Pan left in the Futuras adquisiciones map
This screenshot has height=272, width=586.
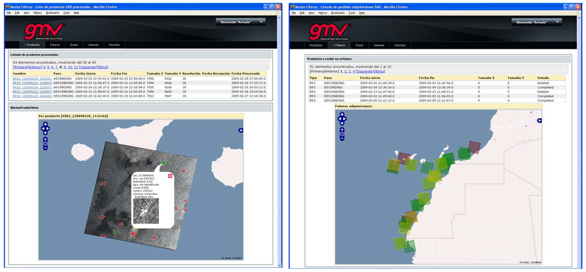point(339,119)
